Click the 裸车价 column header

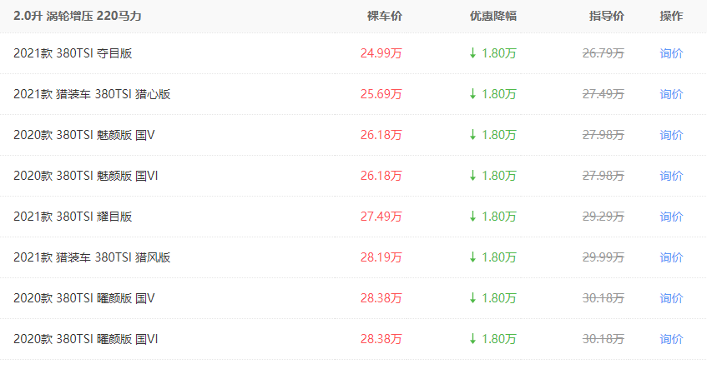[x=384, y=17]
